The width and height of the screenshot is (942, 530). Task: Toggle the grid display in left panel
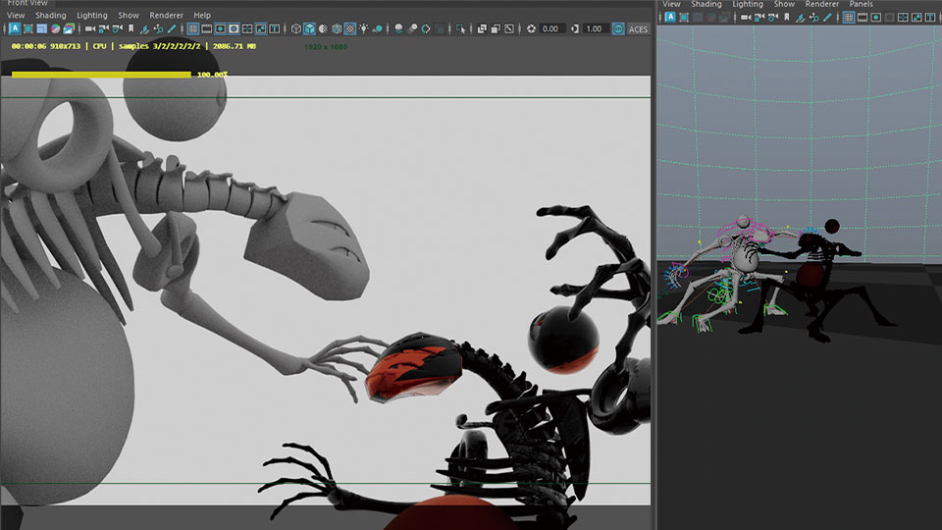point(193,29)
